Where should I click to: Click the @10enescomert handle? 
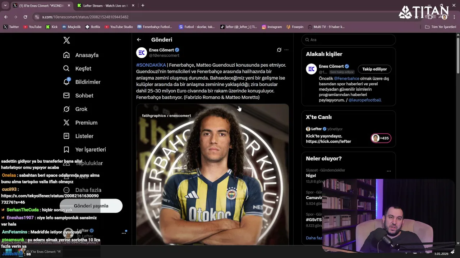point(164,56)
